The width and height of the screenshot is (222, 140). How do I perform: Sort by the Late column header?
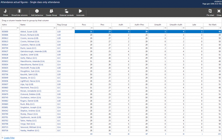coord(194,25)
